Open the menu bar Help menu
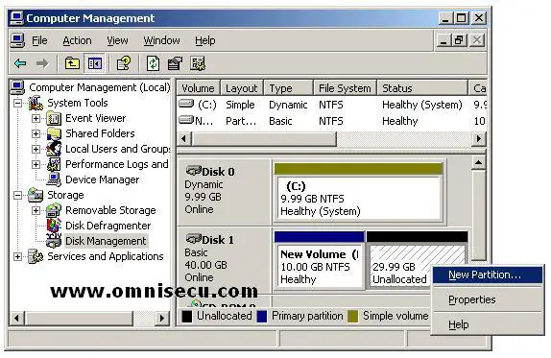The height and width of the screenshot is (358, 551). pos(204,40)
